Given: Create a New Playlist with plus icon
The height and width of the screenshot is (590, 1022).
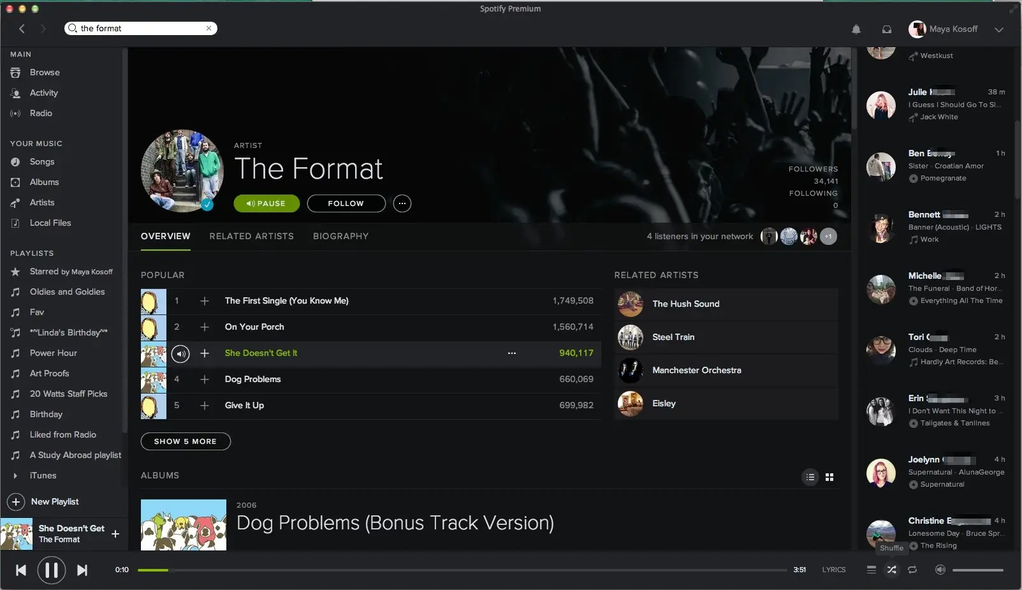Looking at the screenshot, I should point(16,501).
